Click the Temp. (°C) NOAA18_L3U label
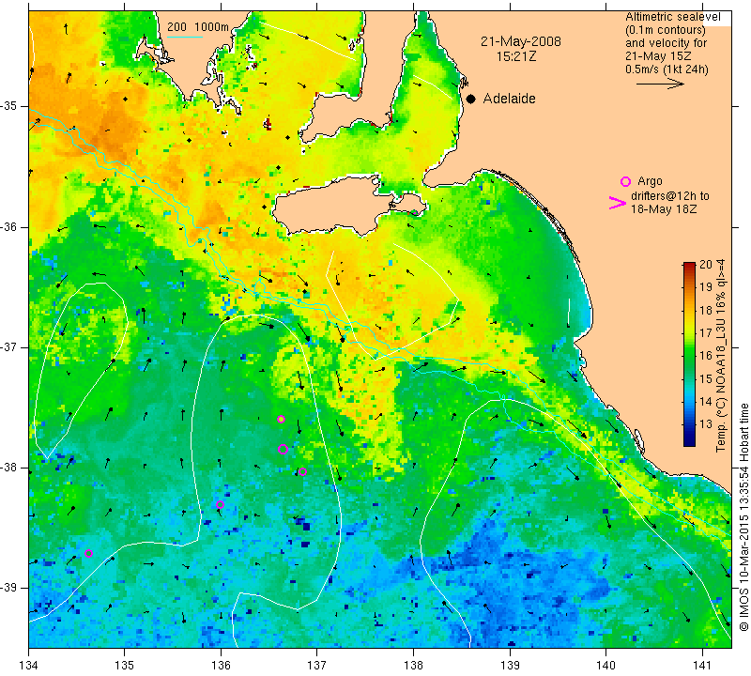This screenshot has width=751, height=676. (721, 356)
